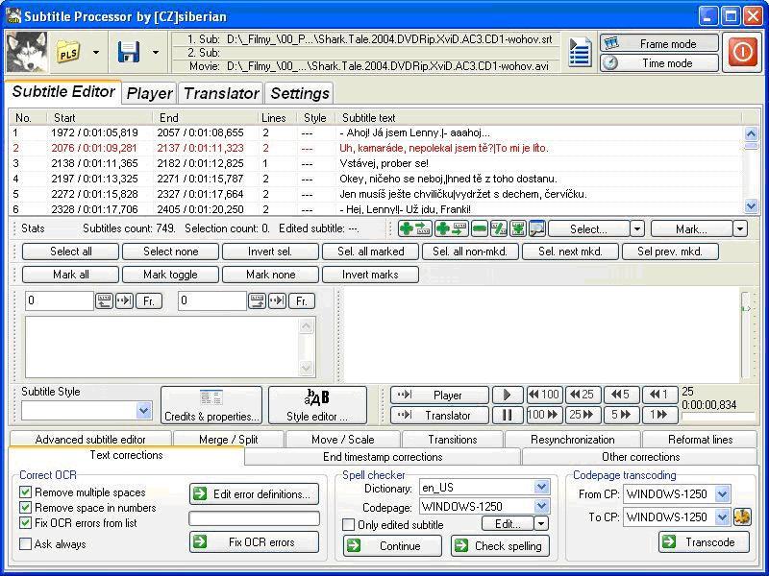Image resolution: width=769 pixels, height=576 pixels.
Task: Open the Settings tab
Action: pos(300,93)
